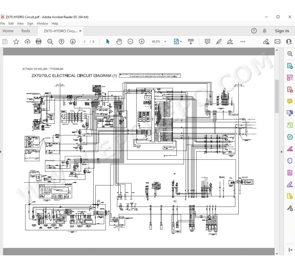
Task: Open the Organize Pages sidebar tool
Action: [290, 77]
